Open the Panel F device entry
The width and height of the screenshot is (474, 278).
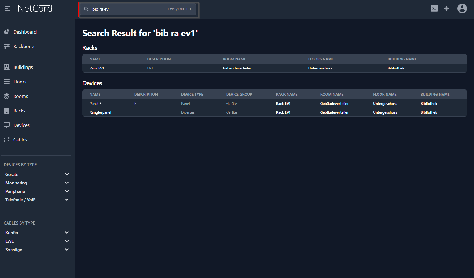pyautogui.click(x=96, y=104)
